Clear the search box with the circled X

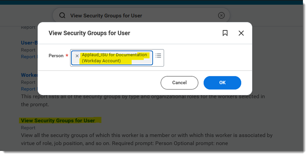pyautogui.click(x=221, y=15)
